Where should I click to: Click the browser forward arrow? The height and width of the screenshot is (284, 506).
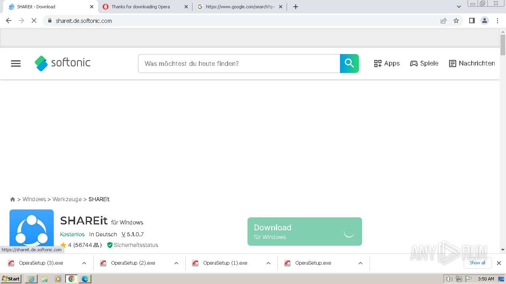pos(21,21)
